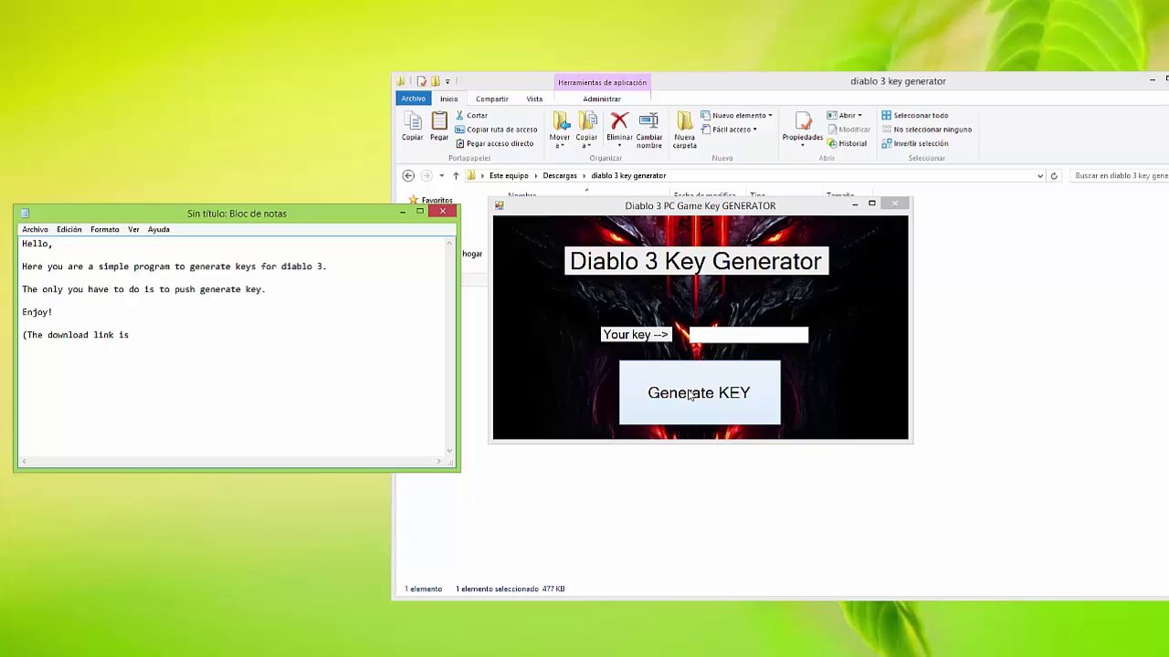The width and height of the screenshot is (1169, 657).
Task: Open Propiedades in the ribbon
Action: click(803, 129)
